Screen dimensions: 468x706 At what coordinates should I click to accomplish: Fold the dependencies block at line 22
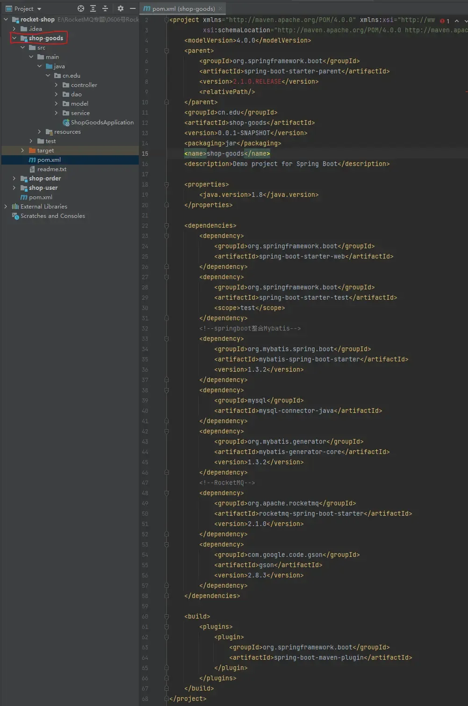pyautogui.click(x=166, y=226)
